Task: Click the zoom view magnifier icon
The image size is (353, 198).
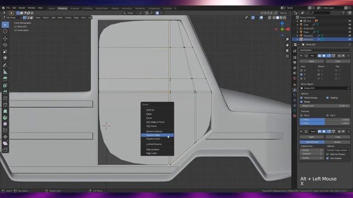Action: tap(287, 39)
